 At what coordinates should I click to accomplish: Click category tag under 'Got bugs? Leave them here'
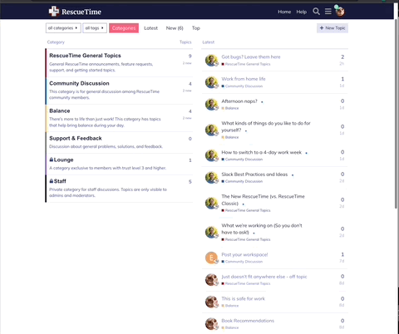(x=246, y=64)
